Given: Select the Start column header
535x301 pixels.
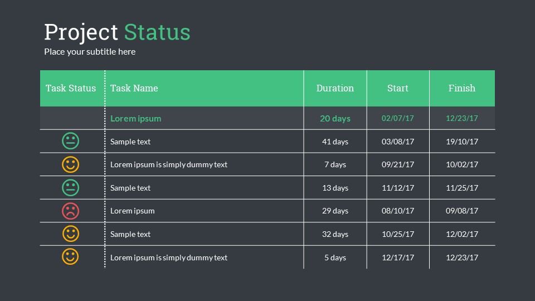Looking at the screenshot, I should pos(398,88).
